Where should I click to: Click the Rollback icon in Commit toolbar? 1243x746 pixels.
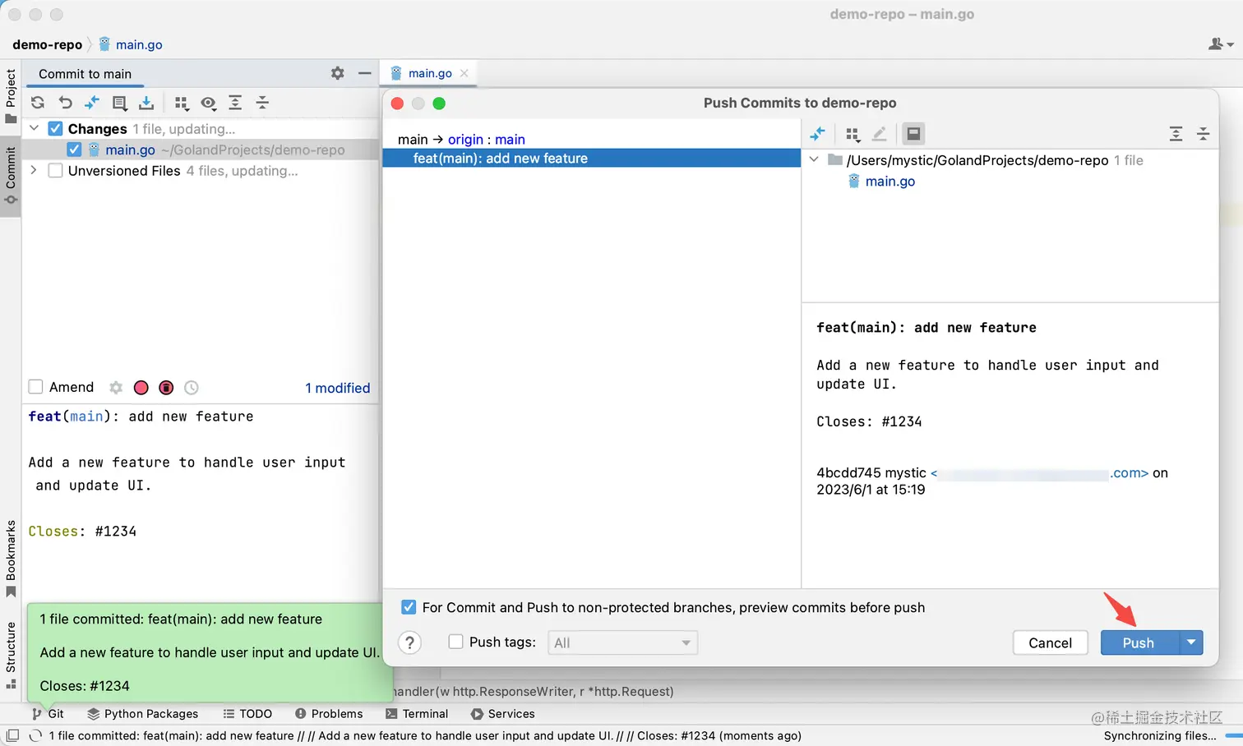(65, 103)
